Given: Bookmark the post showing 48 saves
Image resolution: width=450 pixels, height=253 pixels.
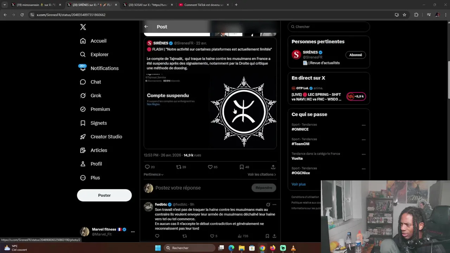Looking at the screenshot, I should (242, 167).
